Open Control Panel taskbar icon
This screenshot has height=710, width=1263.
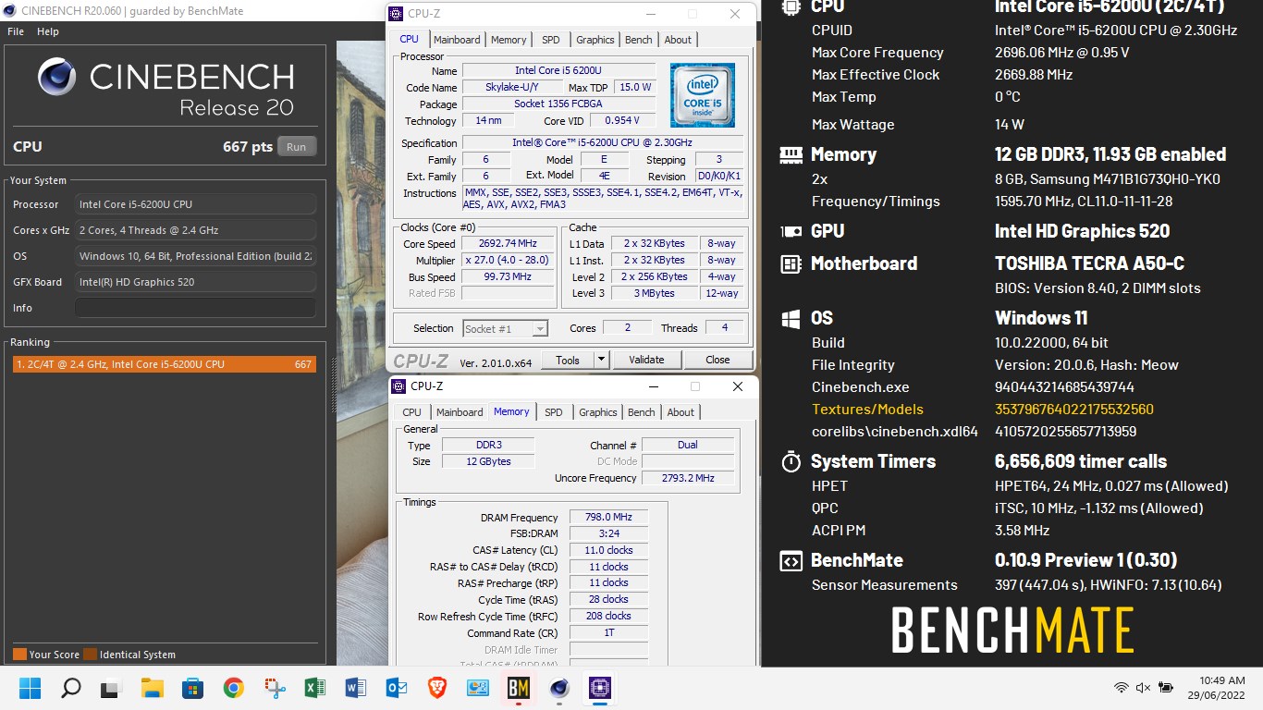click(477, 688)
